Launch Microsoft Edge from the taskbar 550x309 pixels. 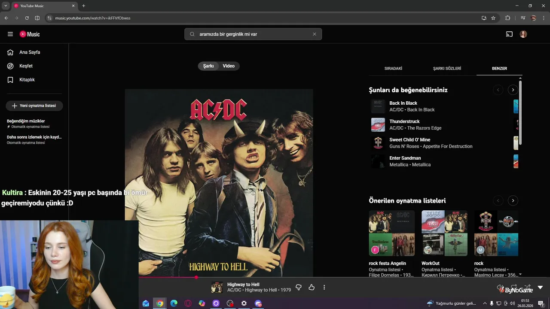174,303
